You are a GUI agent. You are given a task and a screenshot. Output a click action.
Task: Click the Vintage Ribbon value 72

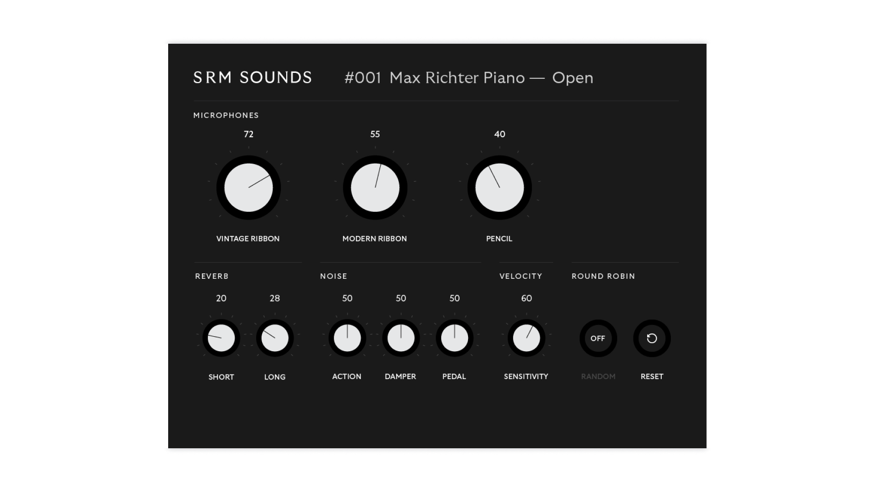click(248, 134)
